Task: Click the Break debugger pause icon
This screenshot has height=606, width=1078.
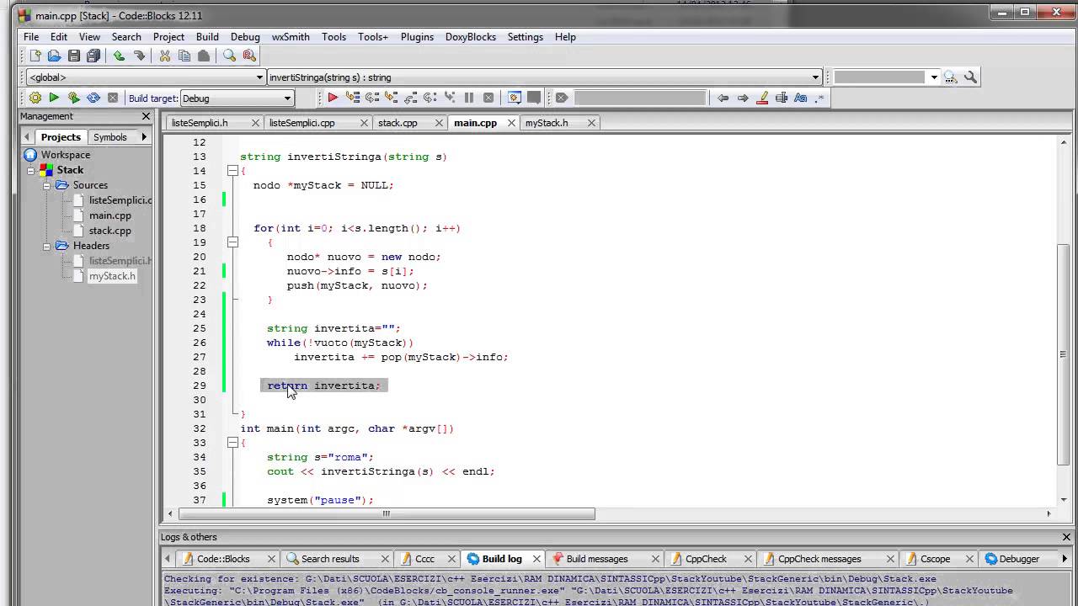Action: (469, 98)
